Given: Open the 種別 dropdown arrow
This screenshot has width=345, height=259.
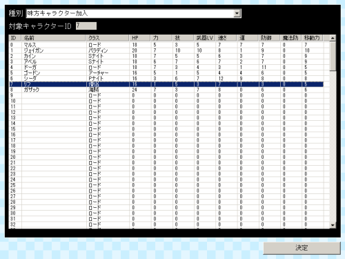Looking at the screenshot, I should click(237, 14).
